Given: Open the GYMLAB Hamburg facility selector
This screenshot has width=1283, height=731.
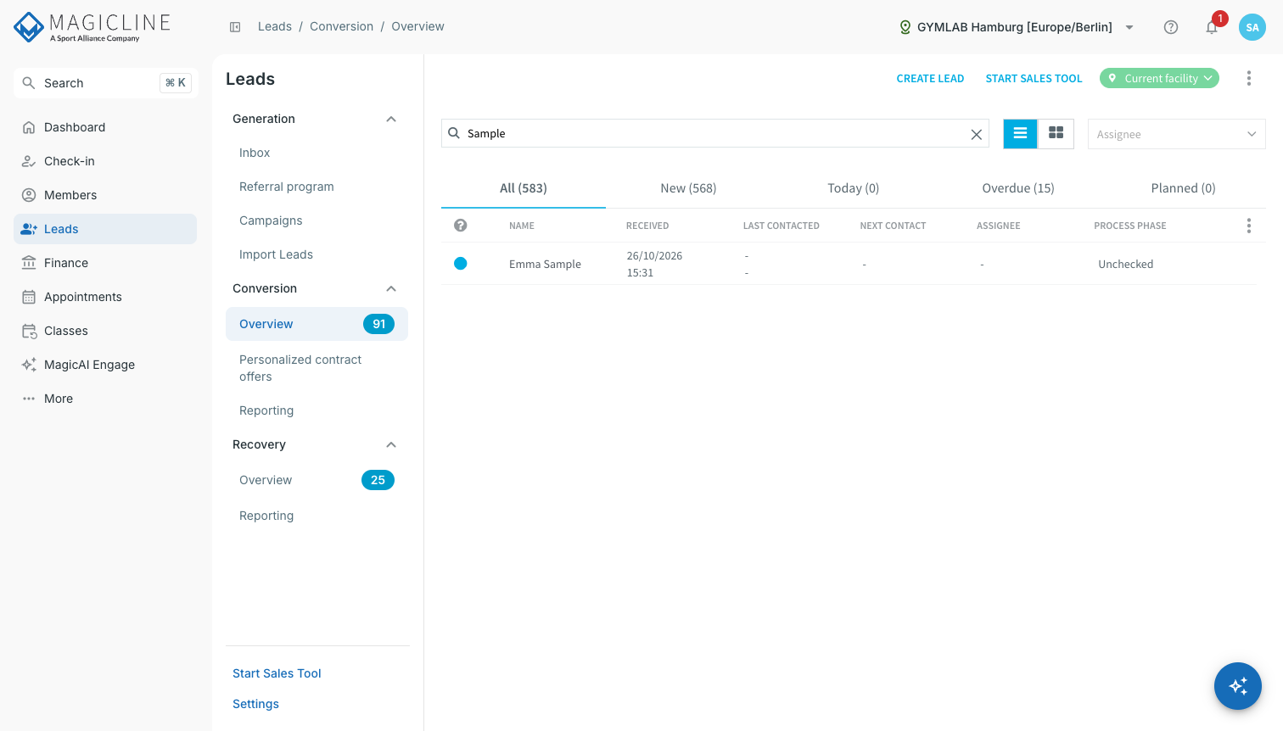Looking at the screenshot, I should (x=1017, y=27).
